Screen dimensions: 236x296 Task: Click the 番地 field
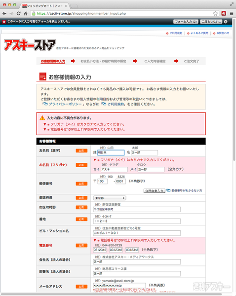(137, 221)
